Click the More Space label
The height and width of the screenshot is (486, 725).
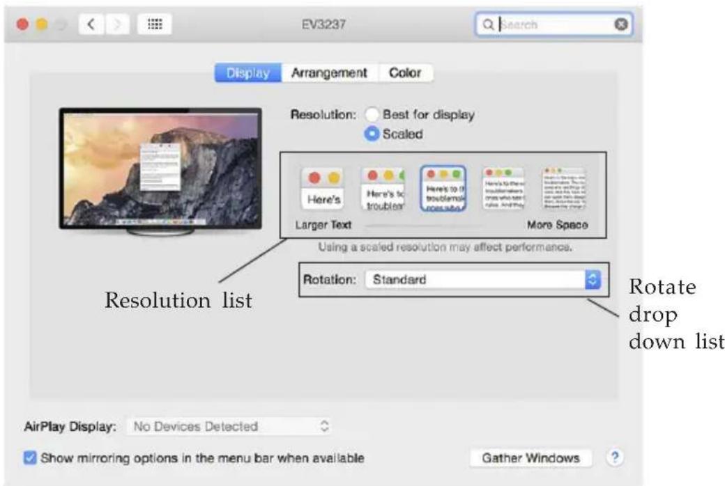tap(558, 225)
